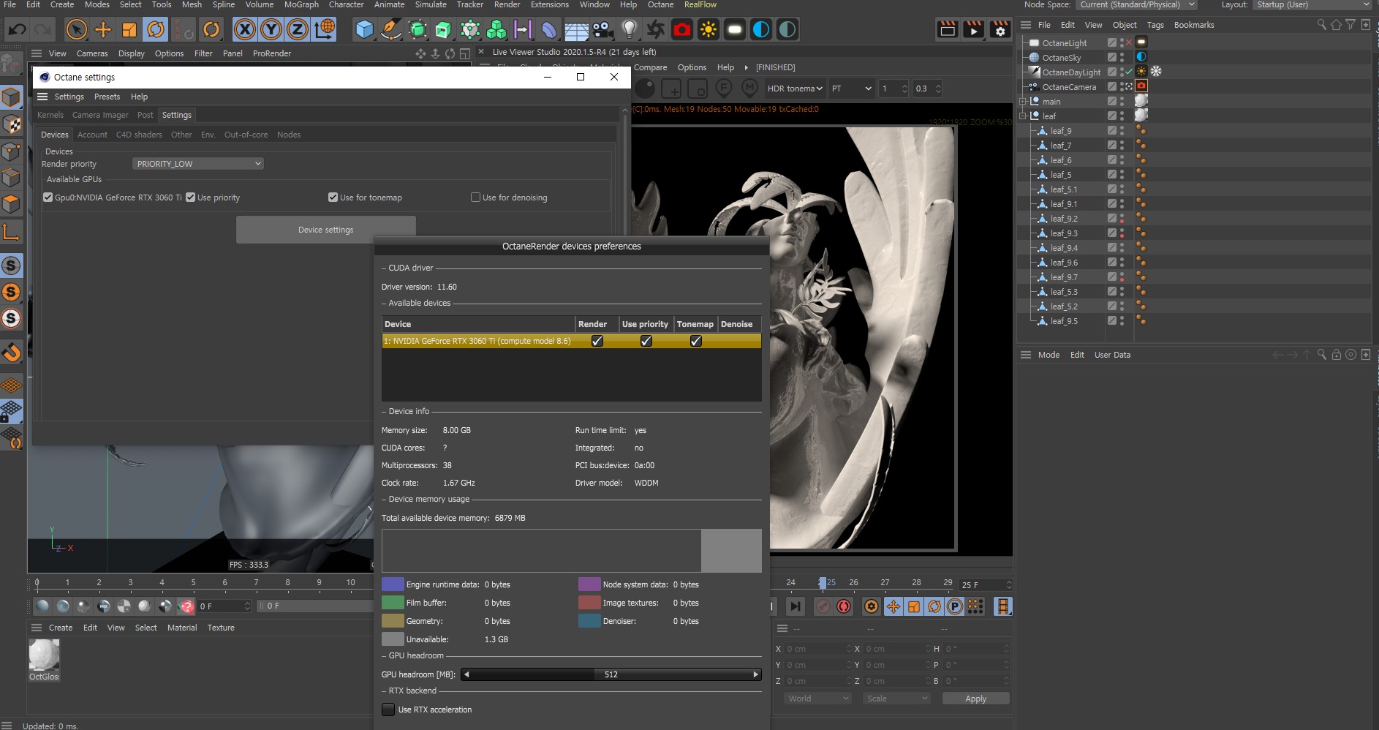
Task: Open the Render priority PRIORITY_LOW dropdown
Action: pos(198,164)
